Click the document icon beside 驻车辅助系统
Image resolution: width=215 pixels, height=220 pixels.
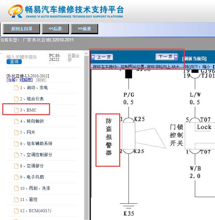pyautogui.click(x=16, y=144)
